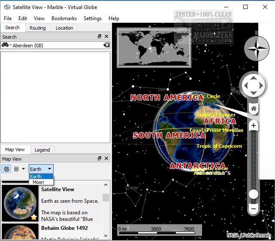The width and height of the screenshot is (275, 241).
Task: Go to home position
Action: coord(254,109)
